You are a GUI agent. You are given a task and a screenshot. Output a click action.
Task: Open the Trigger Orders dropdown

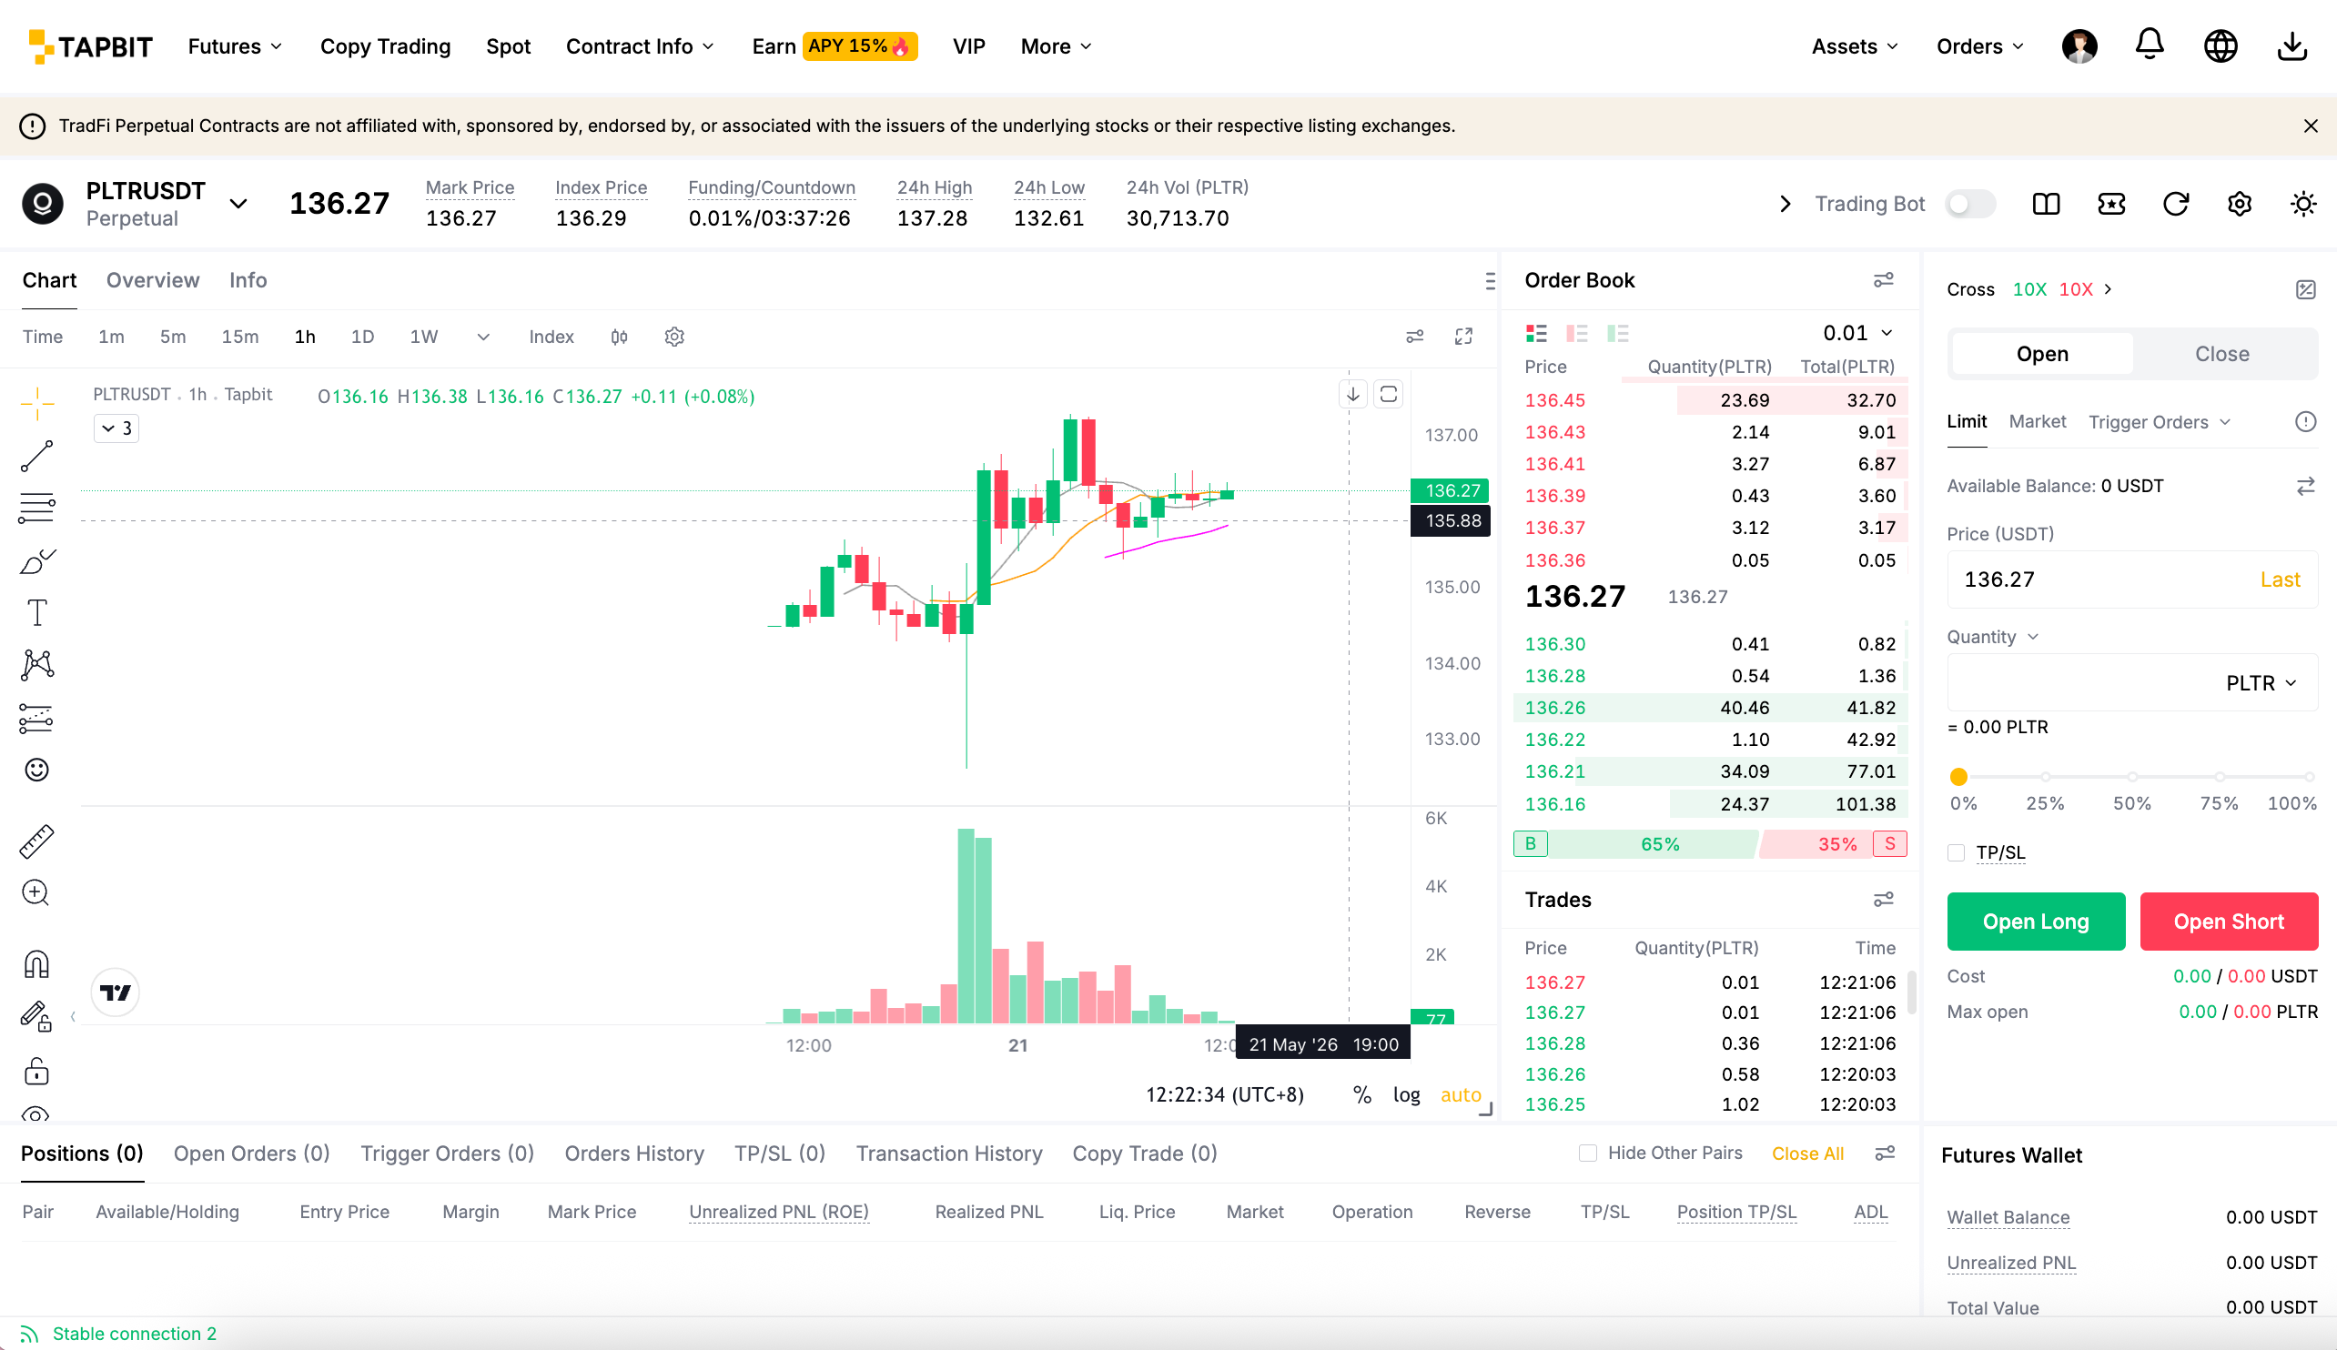click(2159, 423)
